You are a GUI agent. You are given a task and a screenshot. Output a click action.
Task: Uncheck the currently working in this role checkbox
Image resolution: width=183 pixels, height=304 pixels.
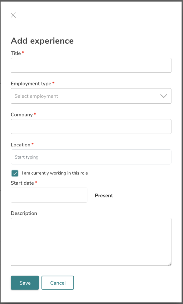[14, 173]
